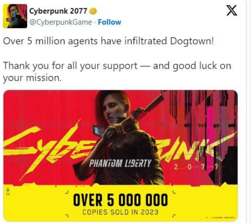The image size is (251, 223).
Task: Click the red-haired character holding the pistol
Action: pos(122,137)
